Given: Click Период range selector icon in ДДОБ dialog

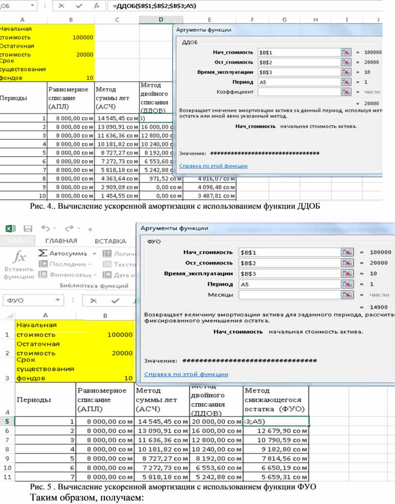Looking at the screenshot, I should point(346,82).
